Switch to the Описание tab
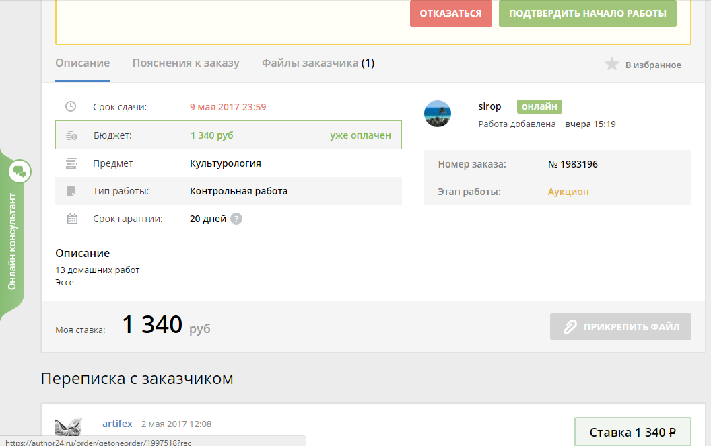711x446 pixels. click(82, 63)
